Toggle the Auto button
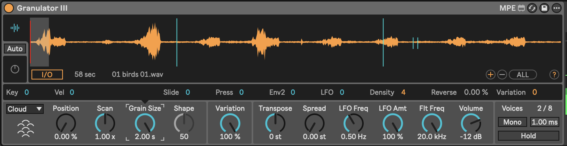567x146 pixels. coord(15,49)
